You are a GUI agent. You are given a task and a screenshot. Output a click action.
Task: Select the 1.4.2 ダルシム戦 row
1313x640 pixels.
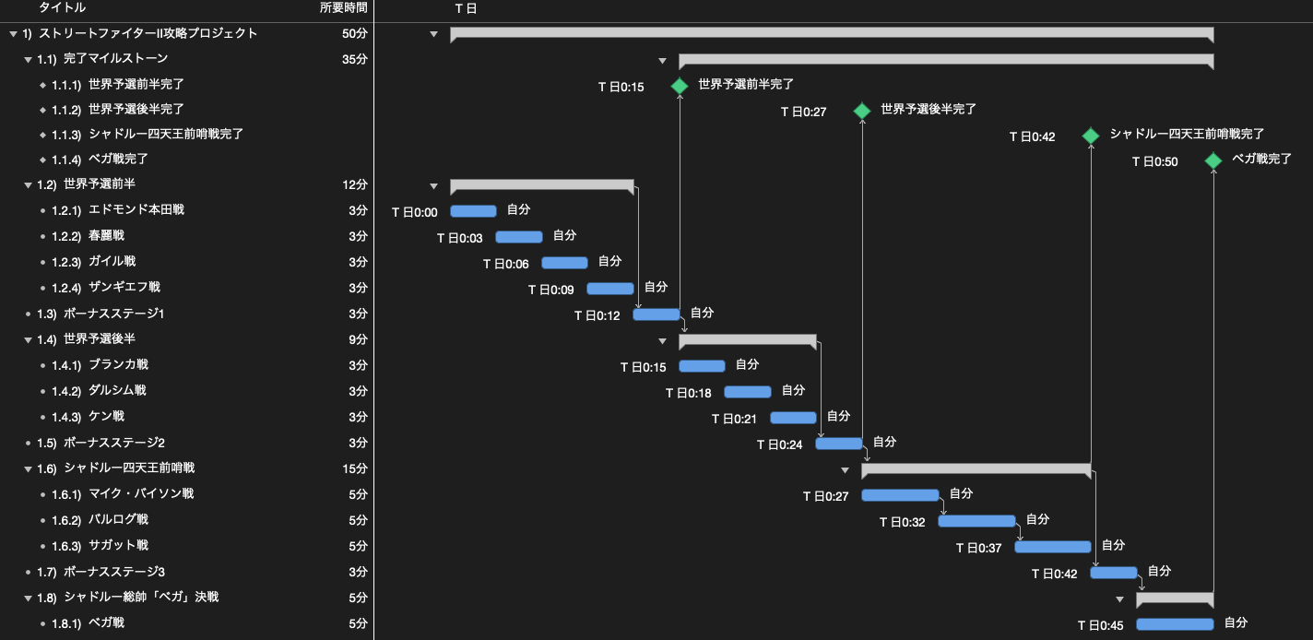(x=186, y=391)
